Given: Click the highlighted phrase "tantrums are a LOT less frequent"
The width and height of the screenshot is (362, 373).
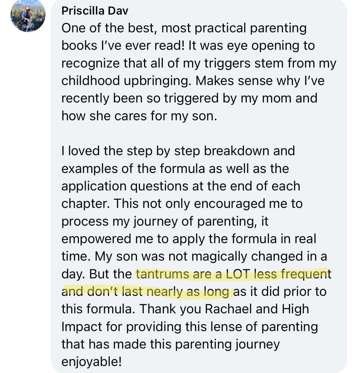Looking at the screenshot, I should (x=232, y=274).
